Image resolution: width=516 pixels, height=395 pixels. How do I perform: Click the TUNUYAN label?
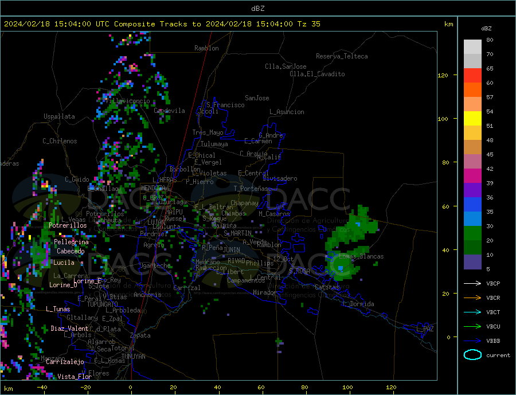[133, 357]
